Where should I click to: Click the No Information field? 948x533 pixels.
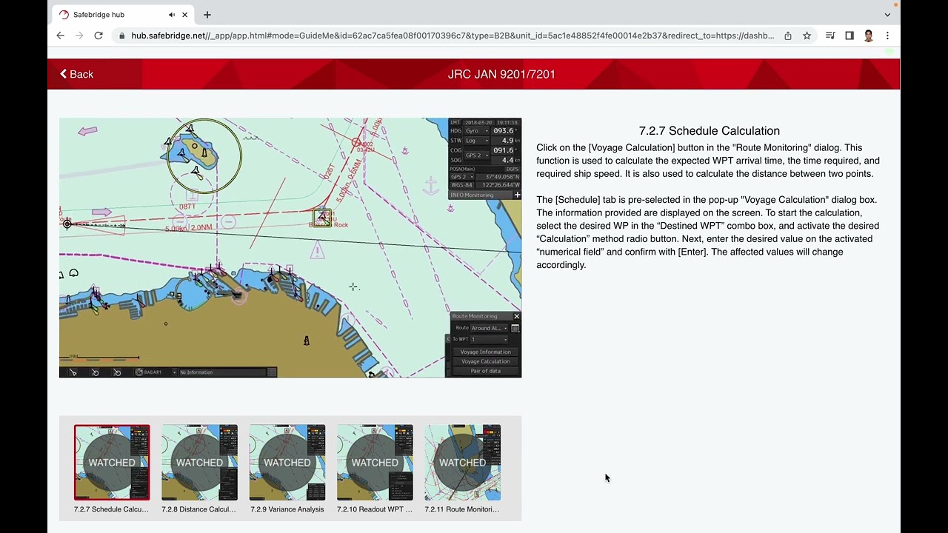coord(222,372)
